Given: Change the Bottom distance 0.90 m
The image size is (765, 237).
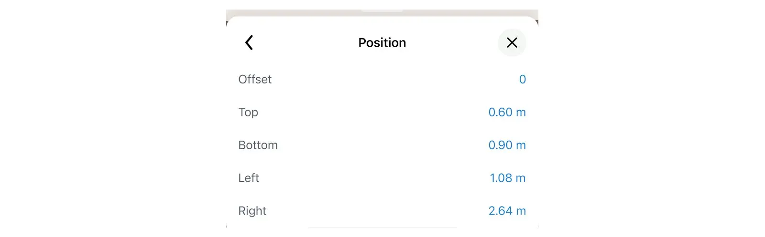Looking at the screenshot, I should click(507, 145).
